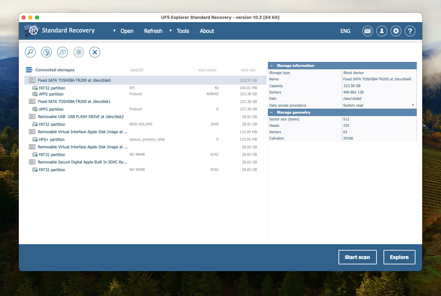The height and width of the screenshot is (296, 441).
Task: Switch language via ENG button
Action: (345, 31)
